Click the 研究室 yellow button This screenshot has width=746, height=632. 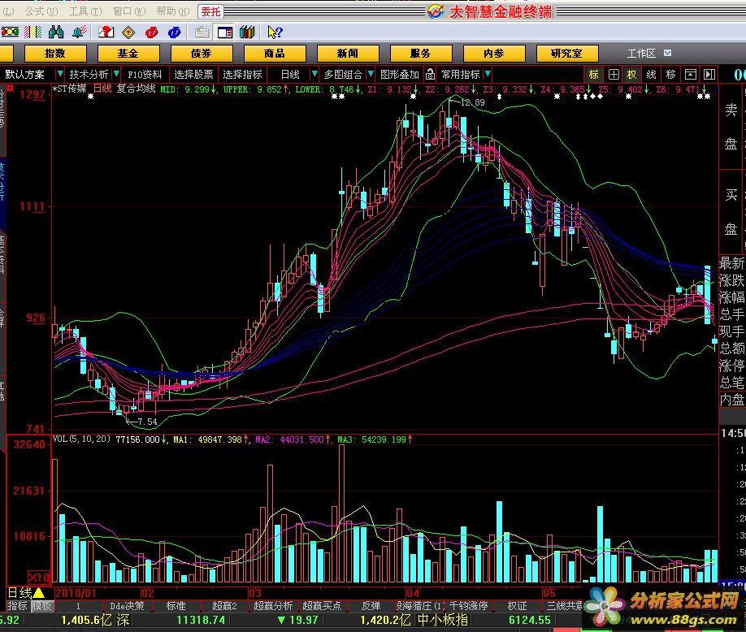click(x=567, y=54)
